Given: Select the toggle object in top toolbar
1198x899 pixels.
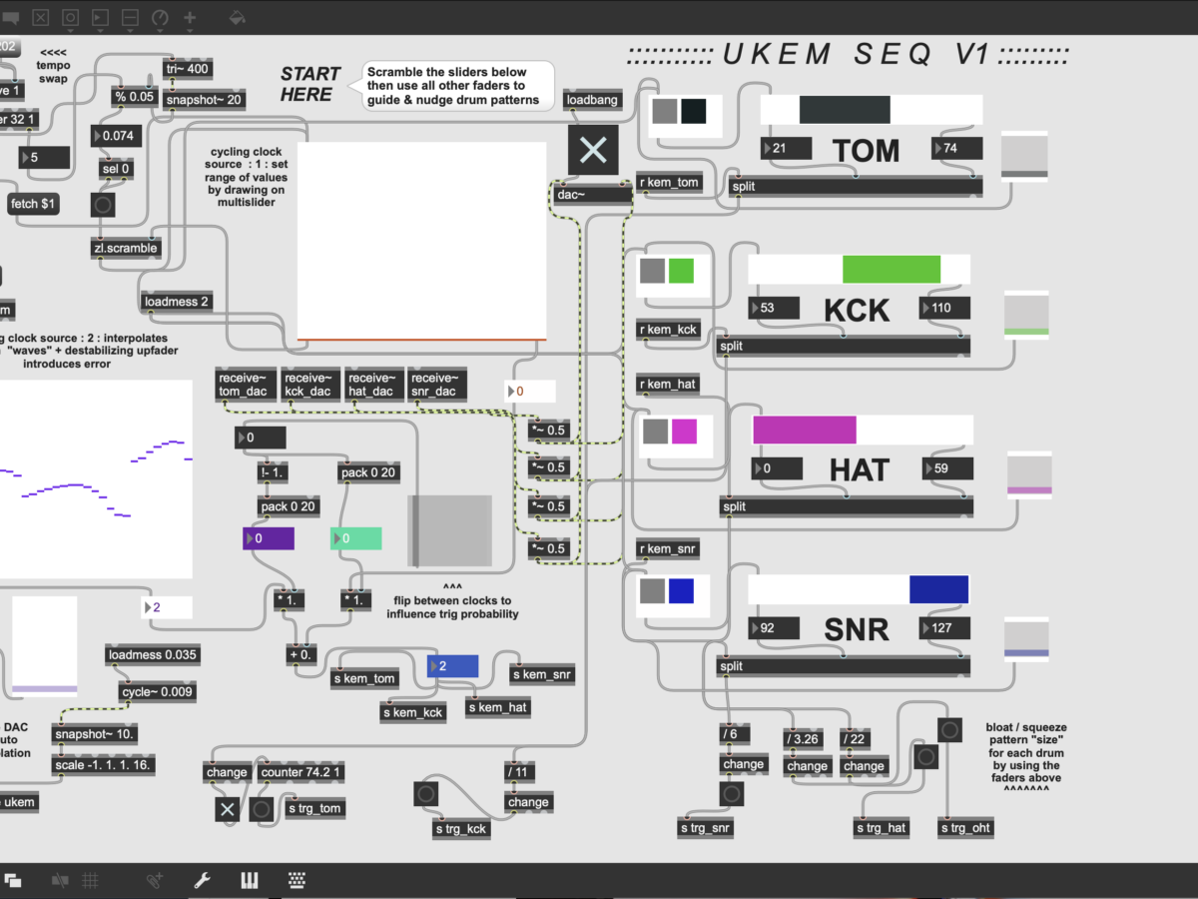Looking at the screenshot, I should pyautogui.click(x=41, y=17).
